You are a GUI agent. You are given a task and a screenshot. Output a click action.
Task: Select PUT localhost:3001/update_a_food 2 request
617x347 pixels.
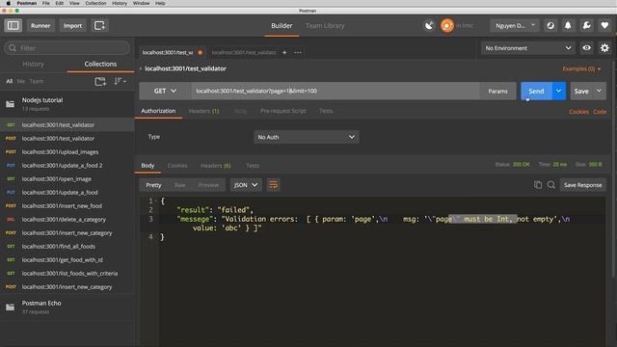(67, 165)
